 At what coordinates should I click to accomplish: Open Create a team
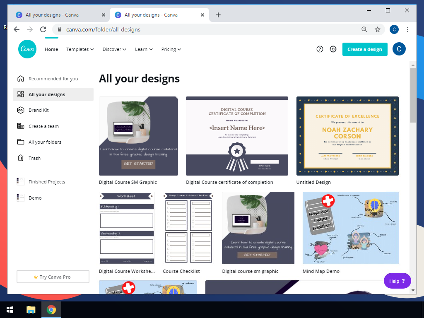[53, 126]
